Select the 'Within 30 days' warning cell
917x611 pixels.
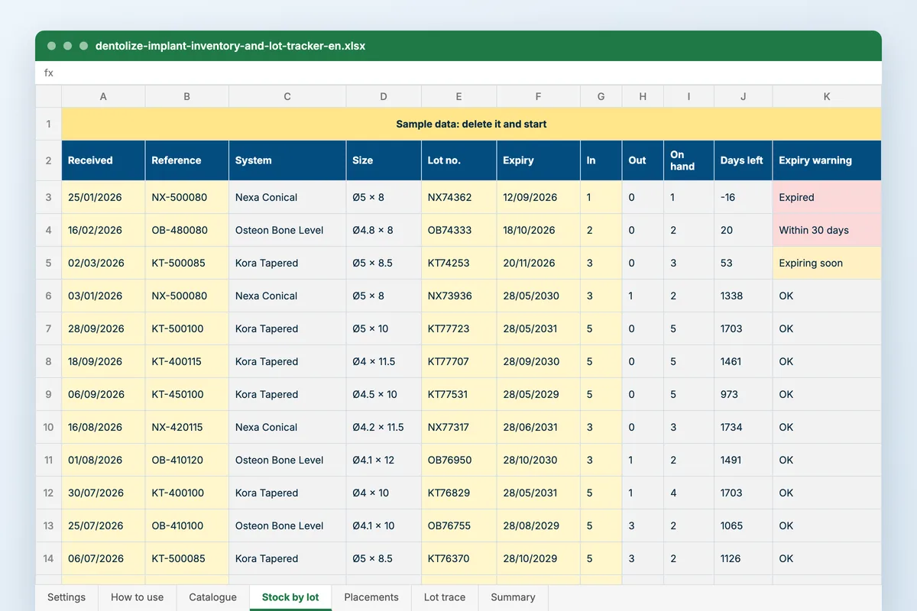(x=827, y=230)
